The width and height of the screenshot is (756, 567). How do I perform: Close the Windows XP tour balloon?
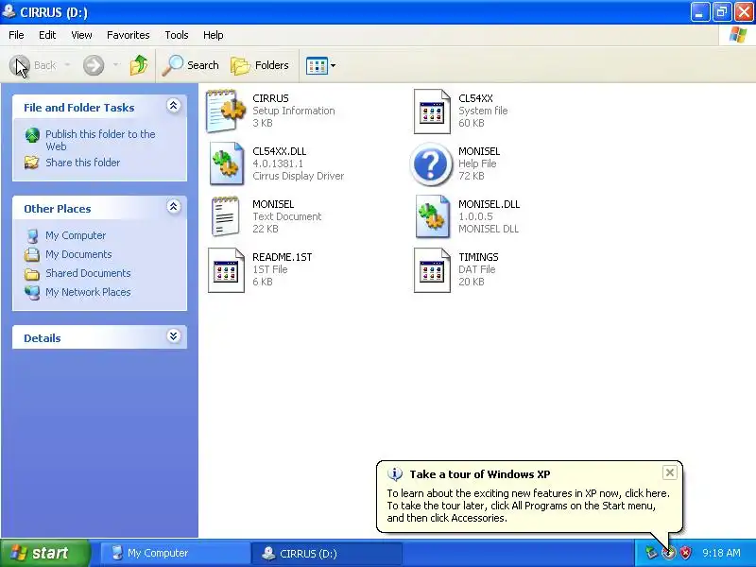tap(670, 473)
